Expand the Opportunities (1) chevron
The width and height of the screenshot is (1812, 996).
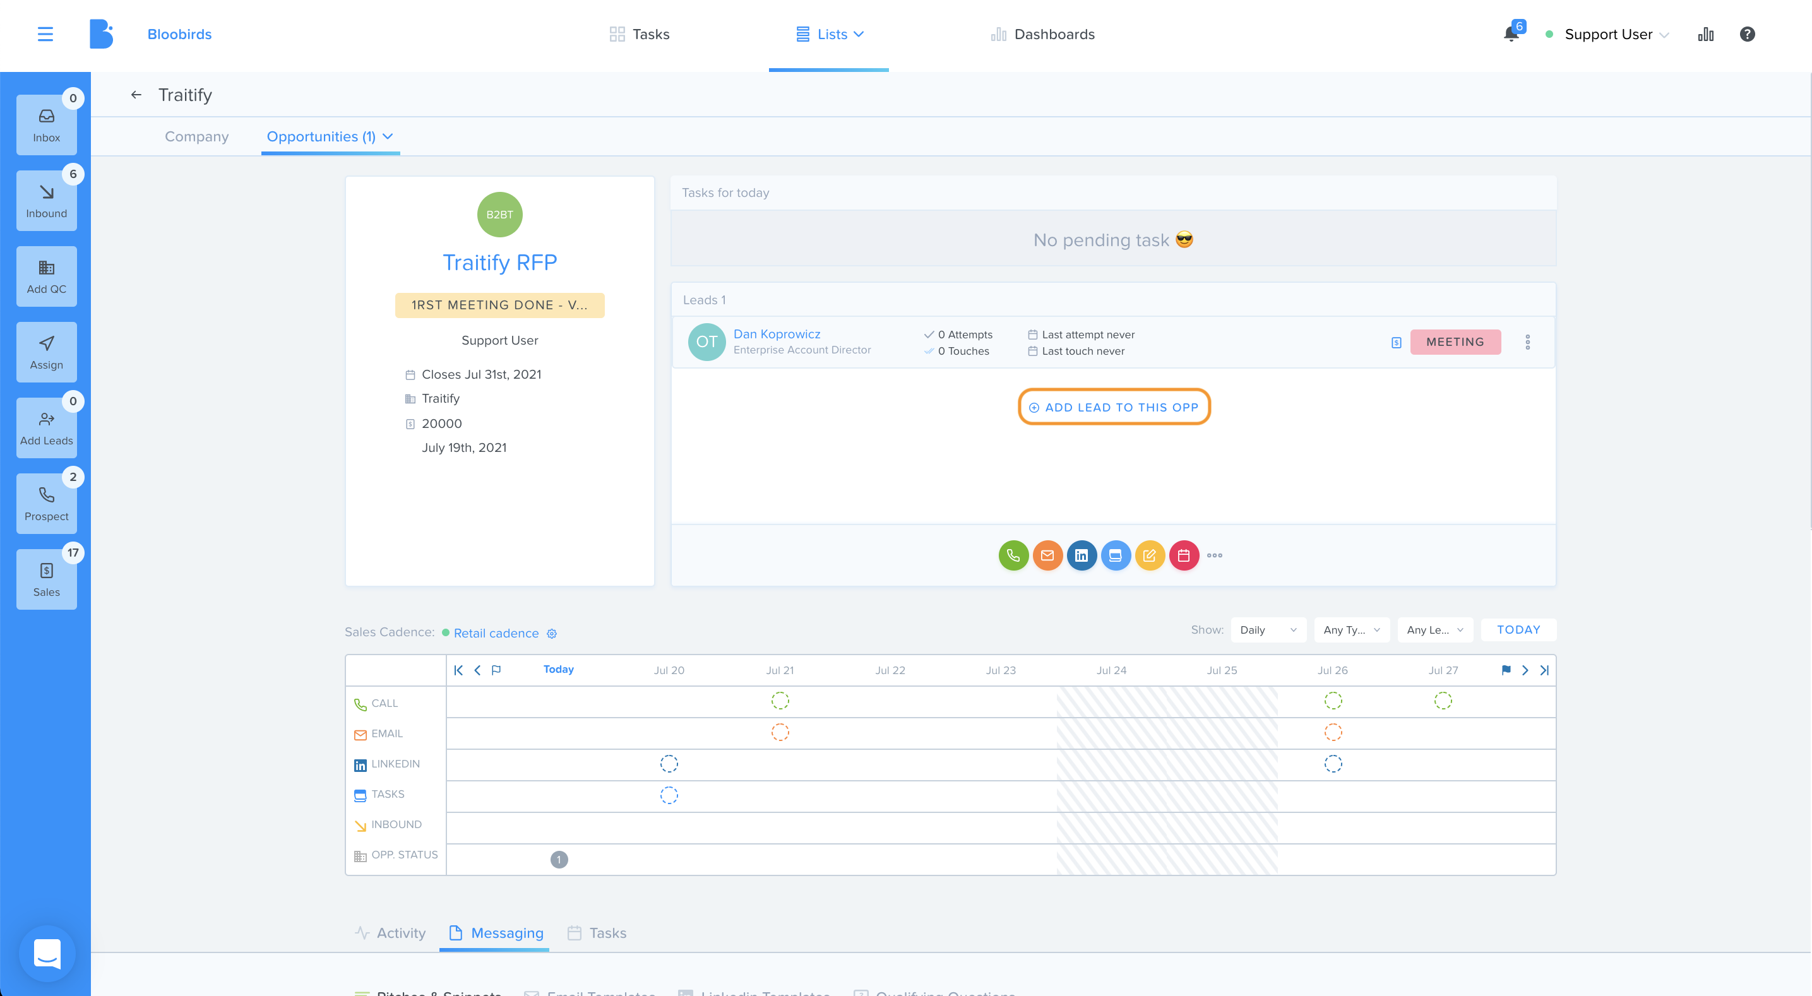pos(388,136)
